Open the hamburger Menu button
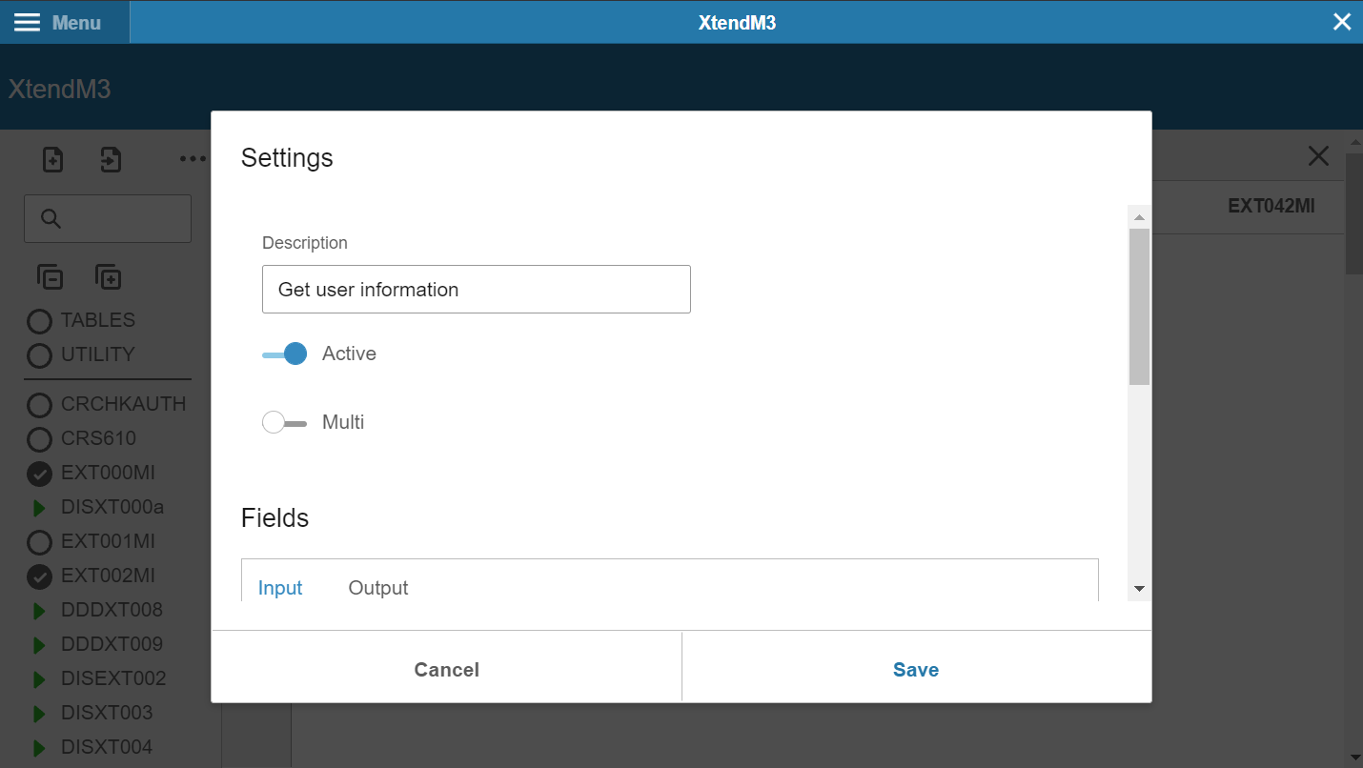The height and width of the screenshot is (768, 1363). click(x=64, y=22)
